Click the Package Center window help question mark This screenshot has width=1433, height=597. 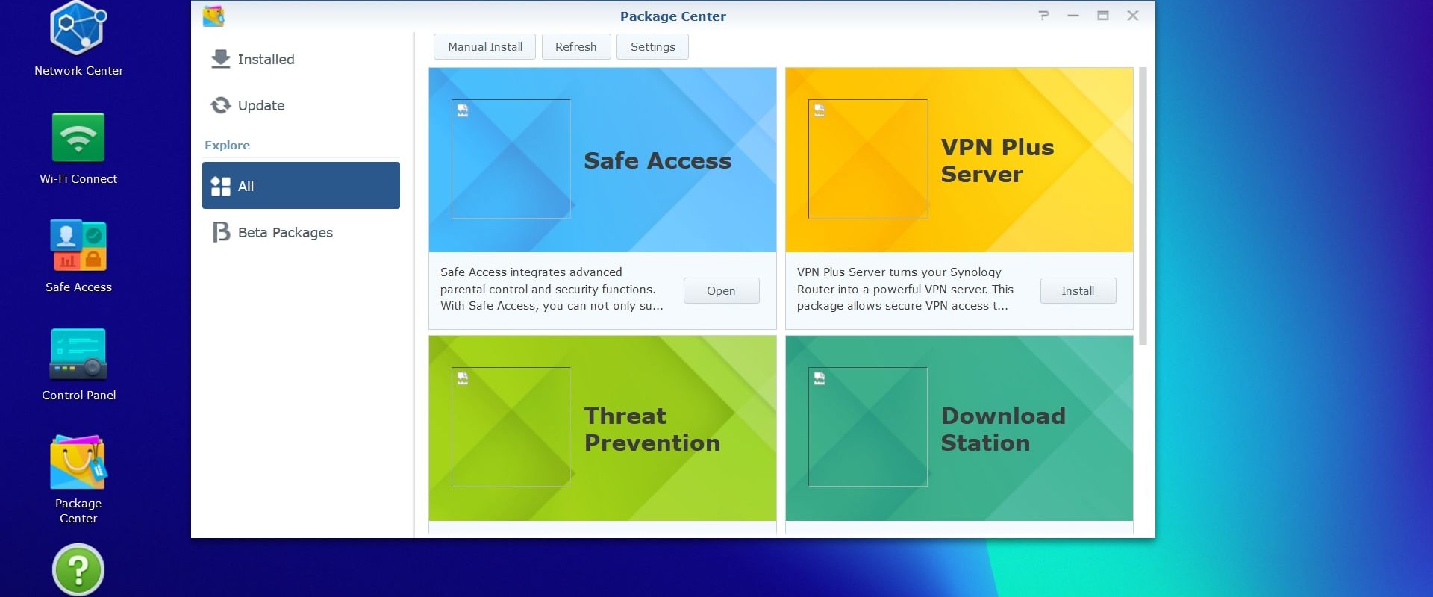1043,16
